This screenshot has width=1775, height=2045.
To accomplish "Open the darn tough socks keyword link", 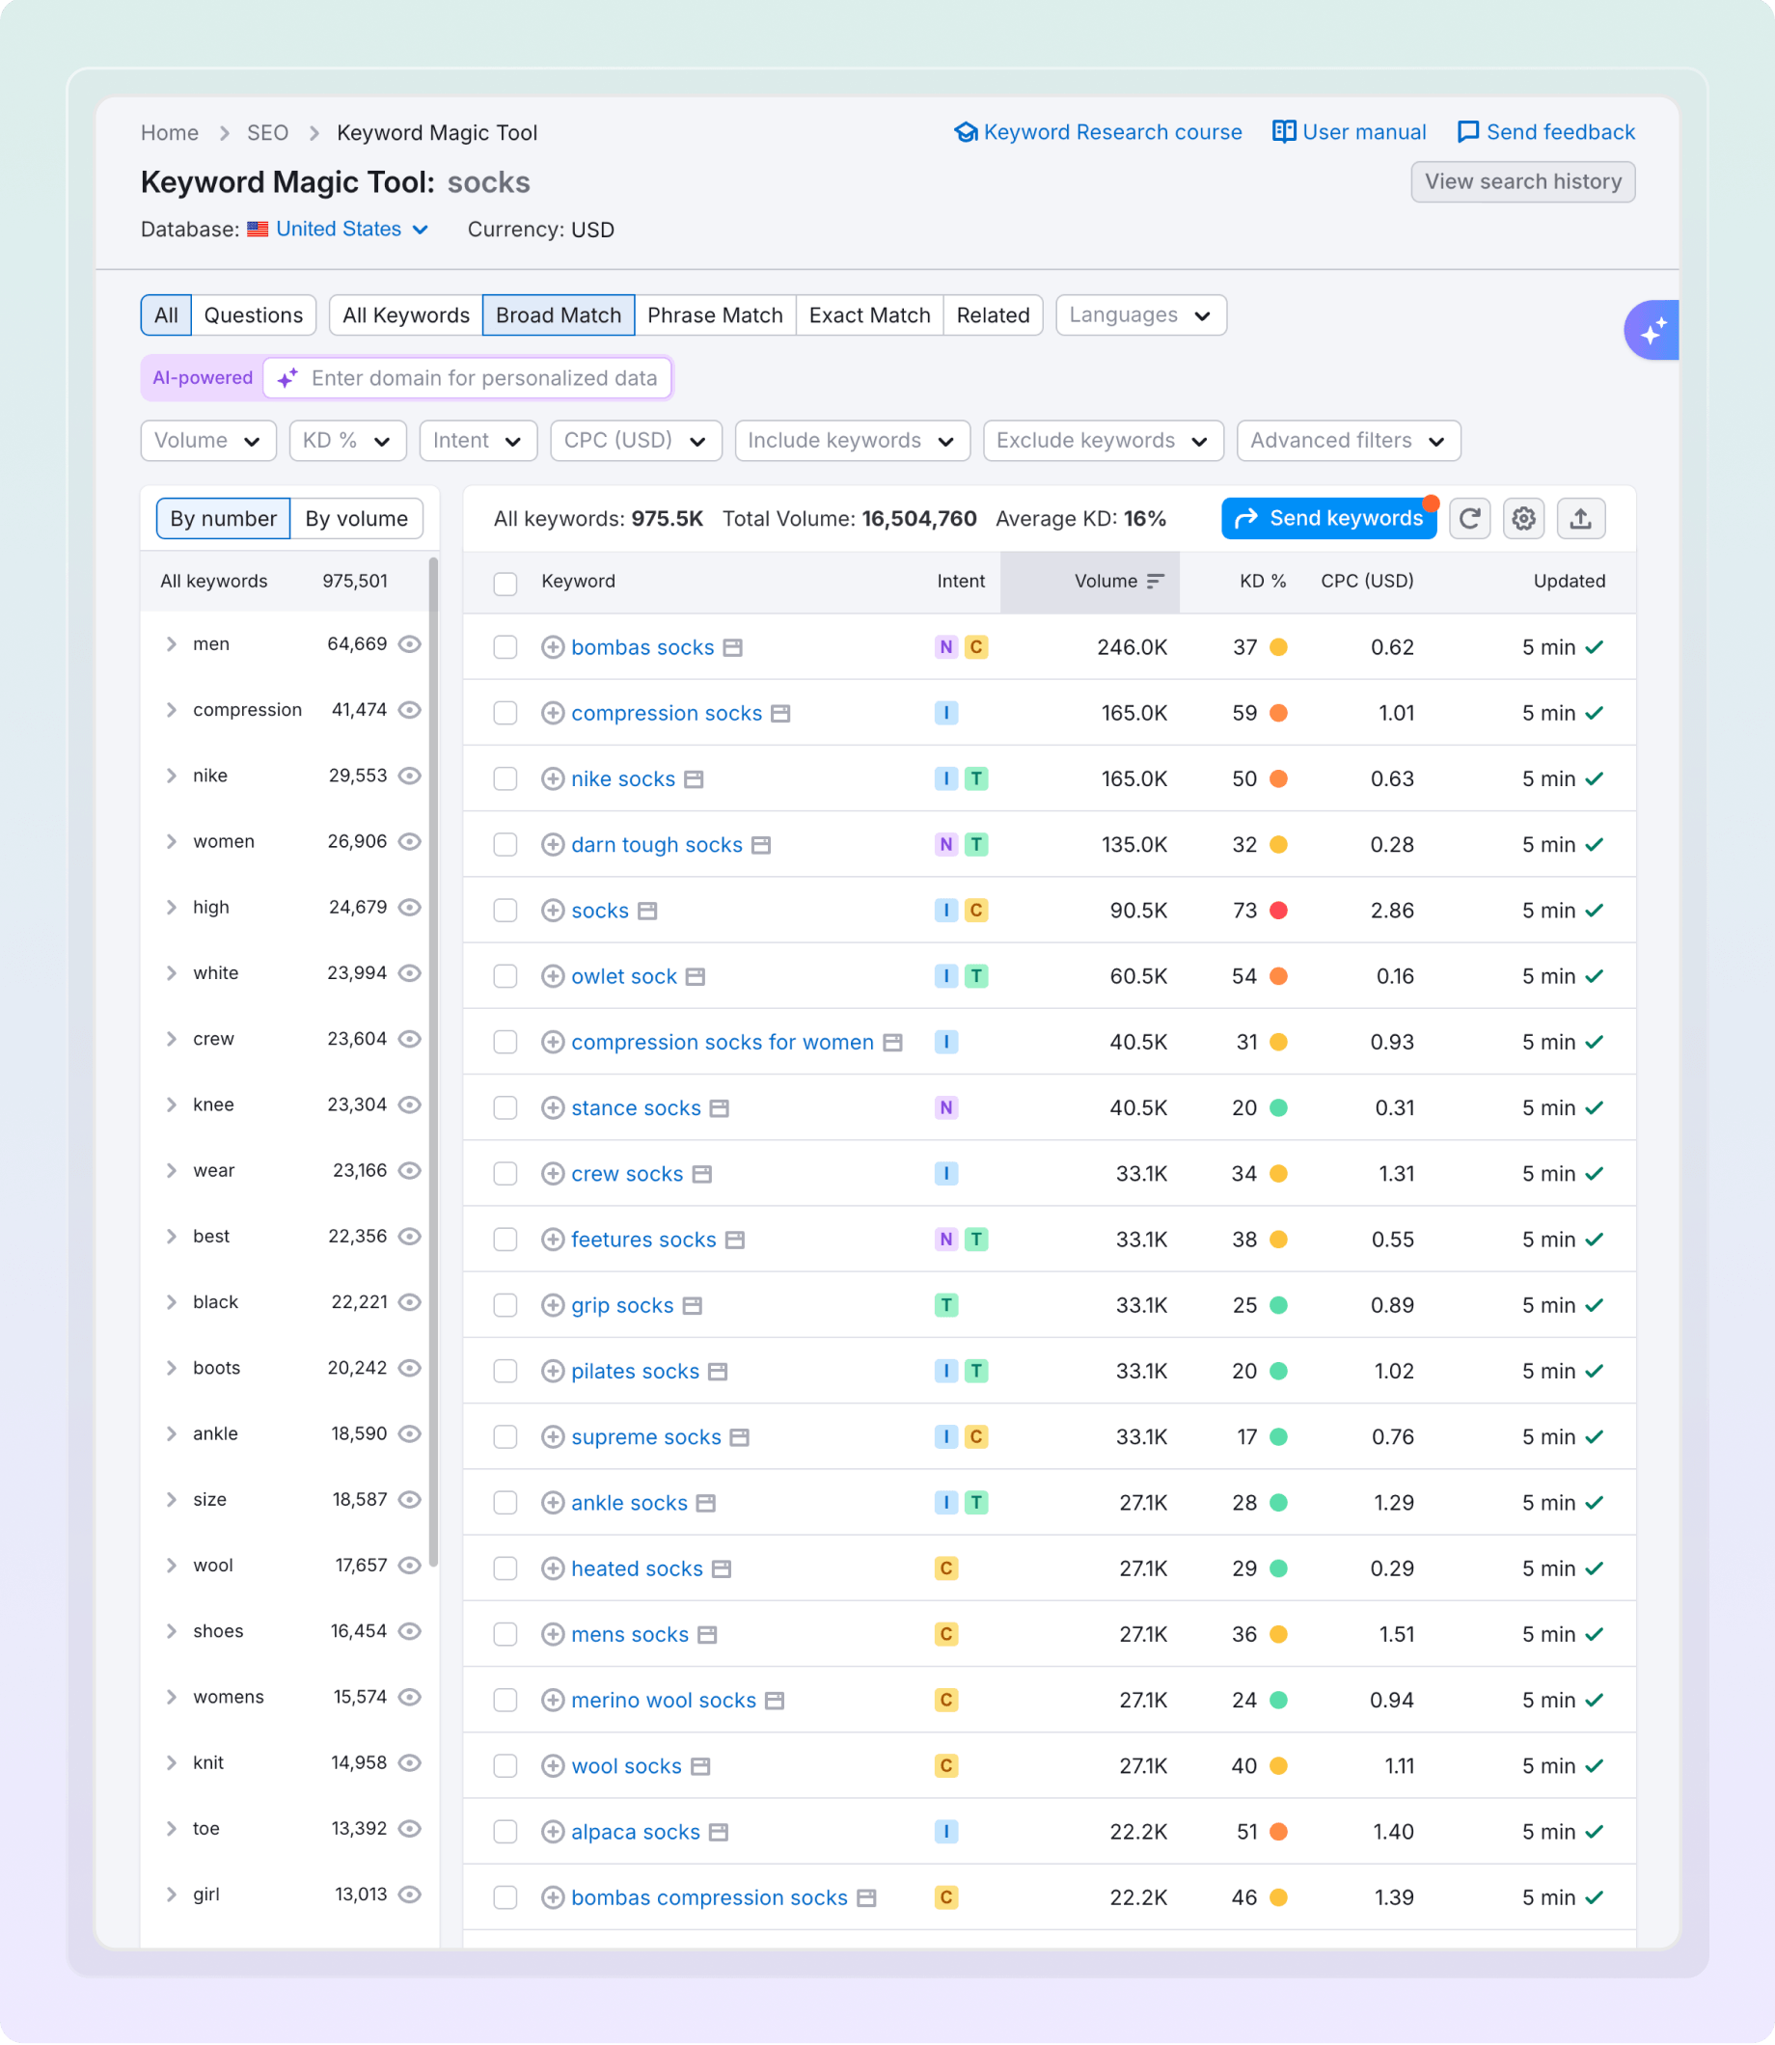I will coord(657,845).
